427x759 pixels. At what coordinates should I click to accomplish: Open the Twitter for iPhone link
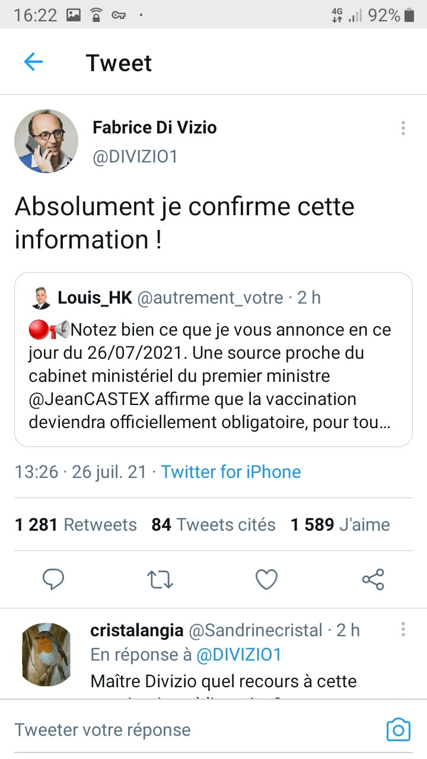[231, 472]
